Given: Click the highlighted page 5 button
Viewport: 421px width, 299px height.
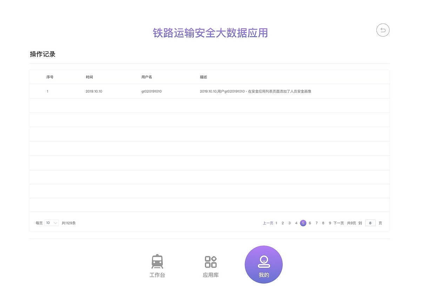Looking at the screenshot, I should click(x=303, y=223).
